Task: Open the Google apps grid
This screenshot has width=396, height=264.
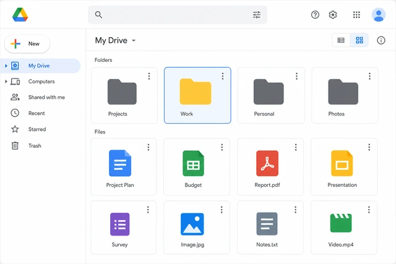Action: click(356, 15)
